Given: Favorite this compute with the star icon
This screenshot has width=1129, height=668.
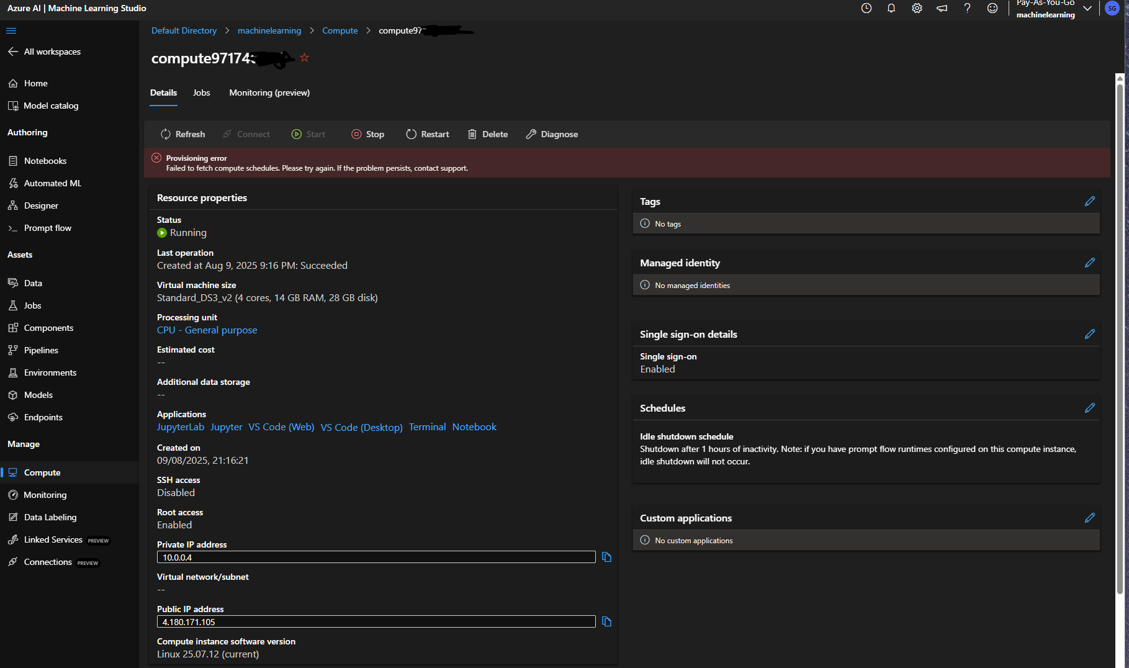Looking at the screenshot, I should [304, 58].
